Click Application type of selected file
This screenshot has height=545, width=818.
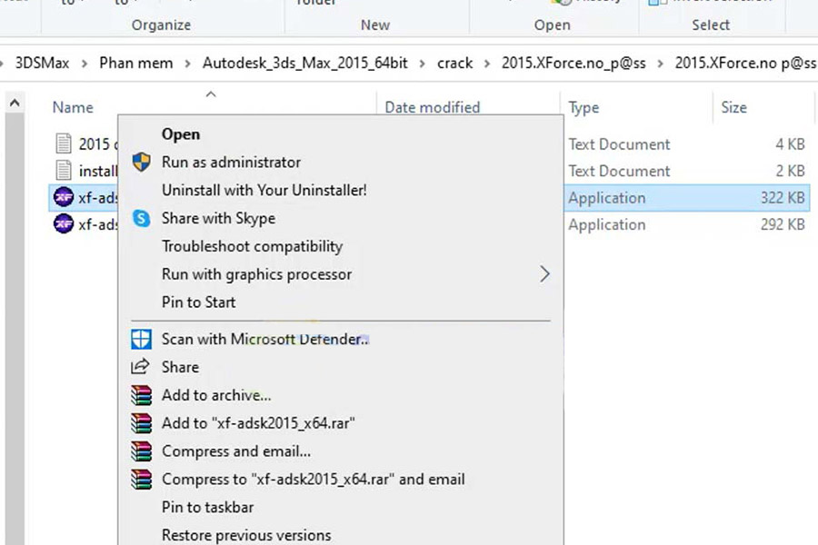[x=607, y=198]
